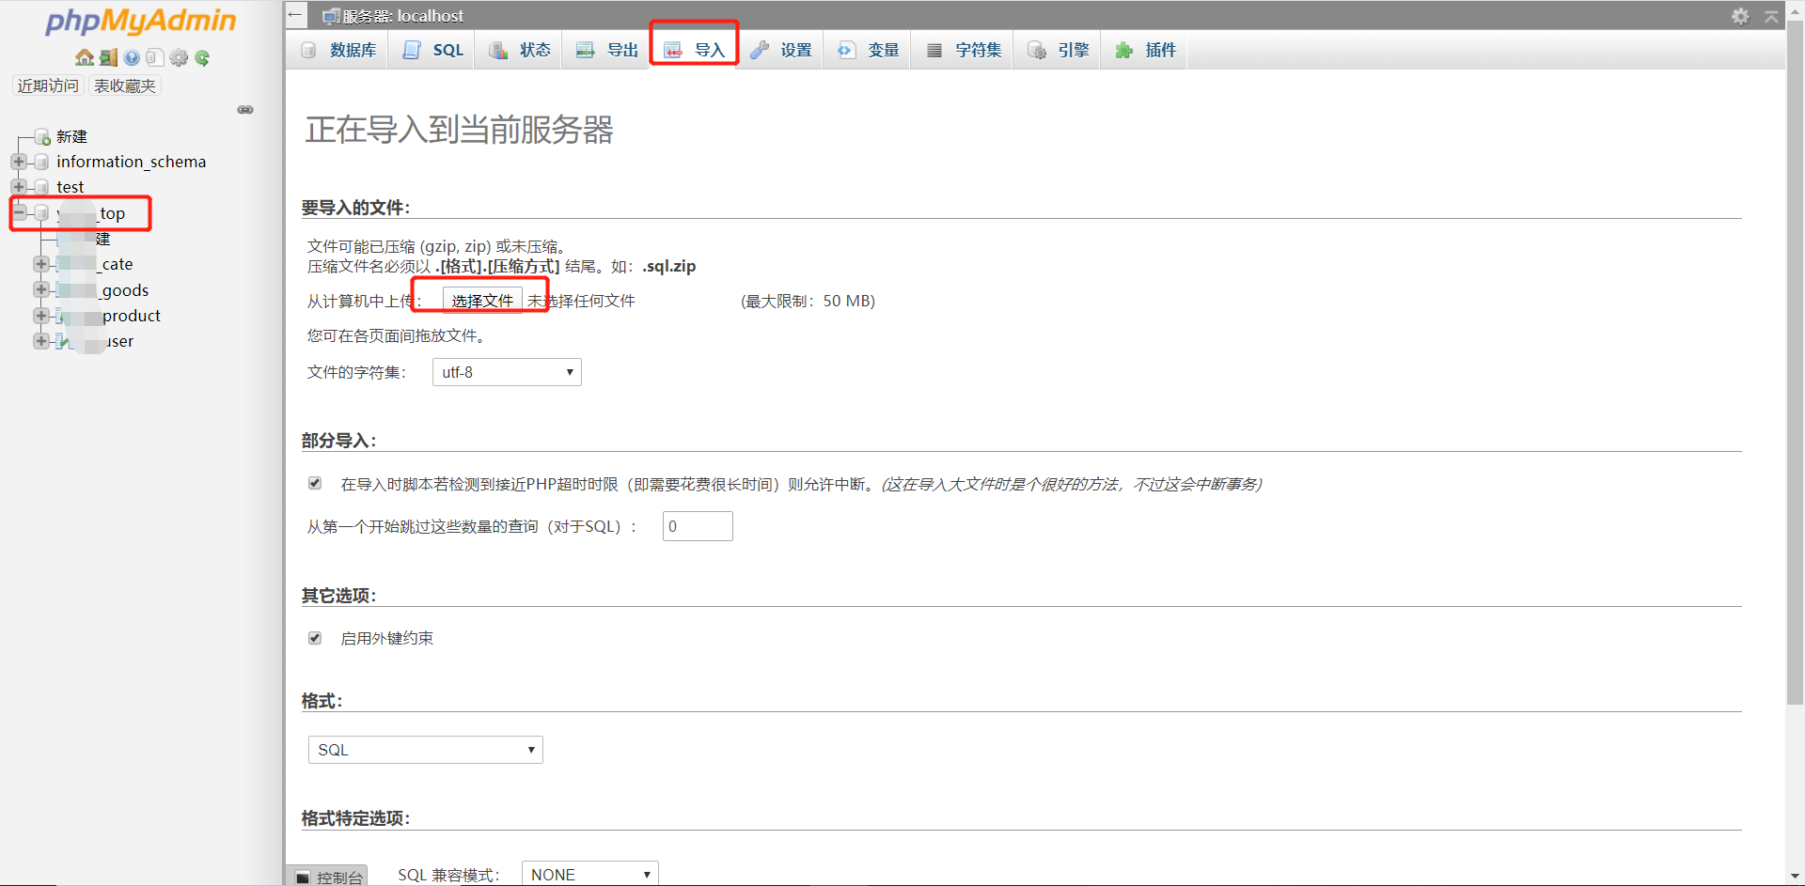Open SQL 兼容模式 NONE dropdown

[x=589, y=874]
